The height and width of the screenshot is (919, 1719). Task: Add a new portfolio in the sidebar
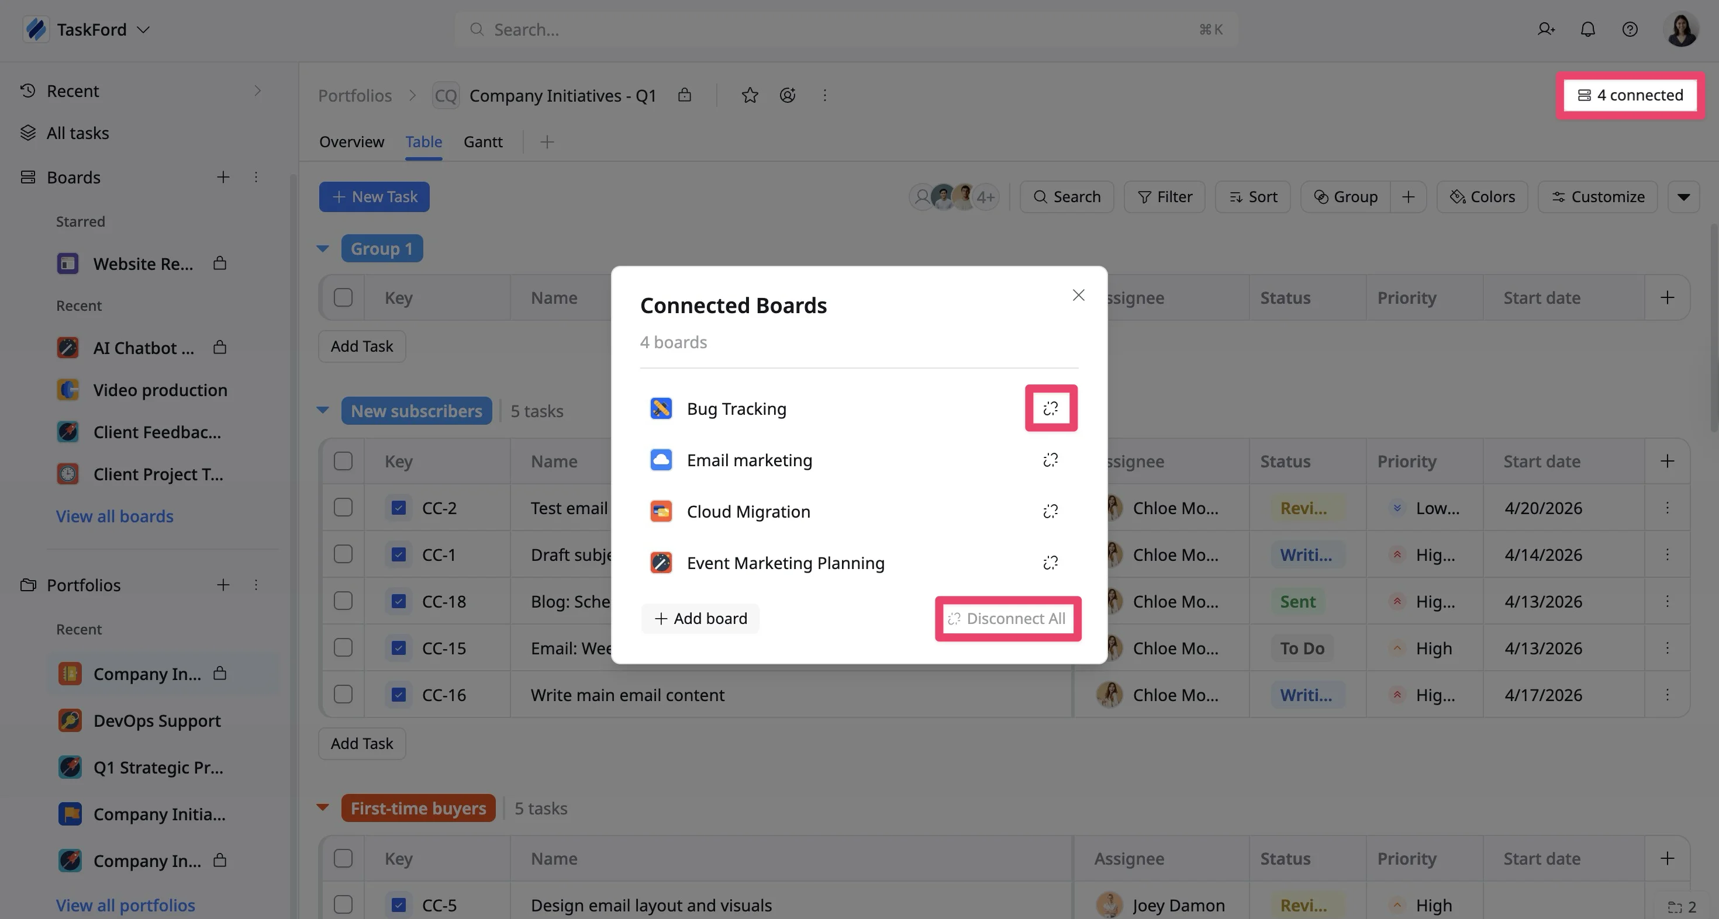point(223,585)
